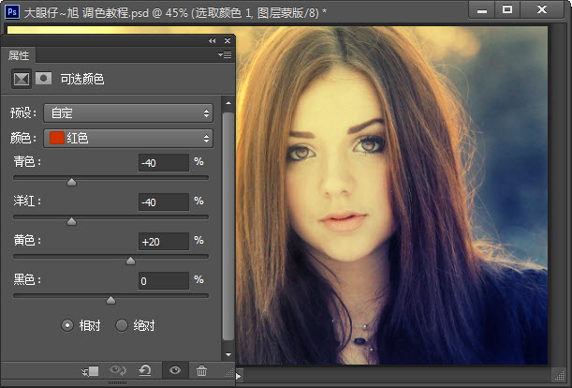Image resolution: width=572 pixels, height=388 pixels.
Task: Toggle layer visibility eye icon
Action: 173,371
